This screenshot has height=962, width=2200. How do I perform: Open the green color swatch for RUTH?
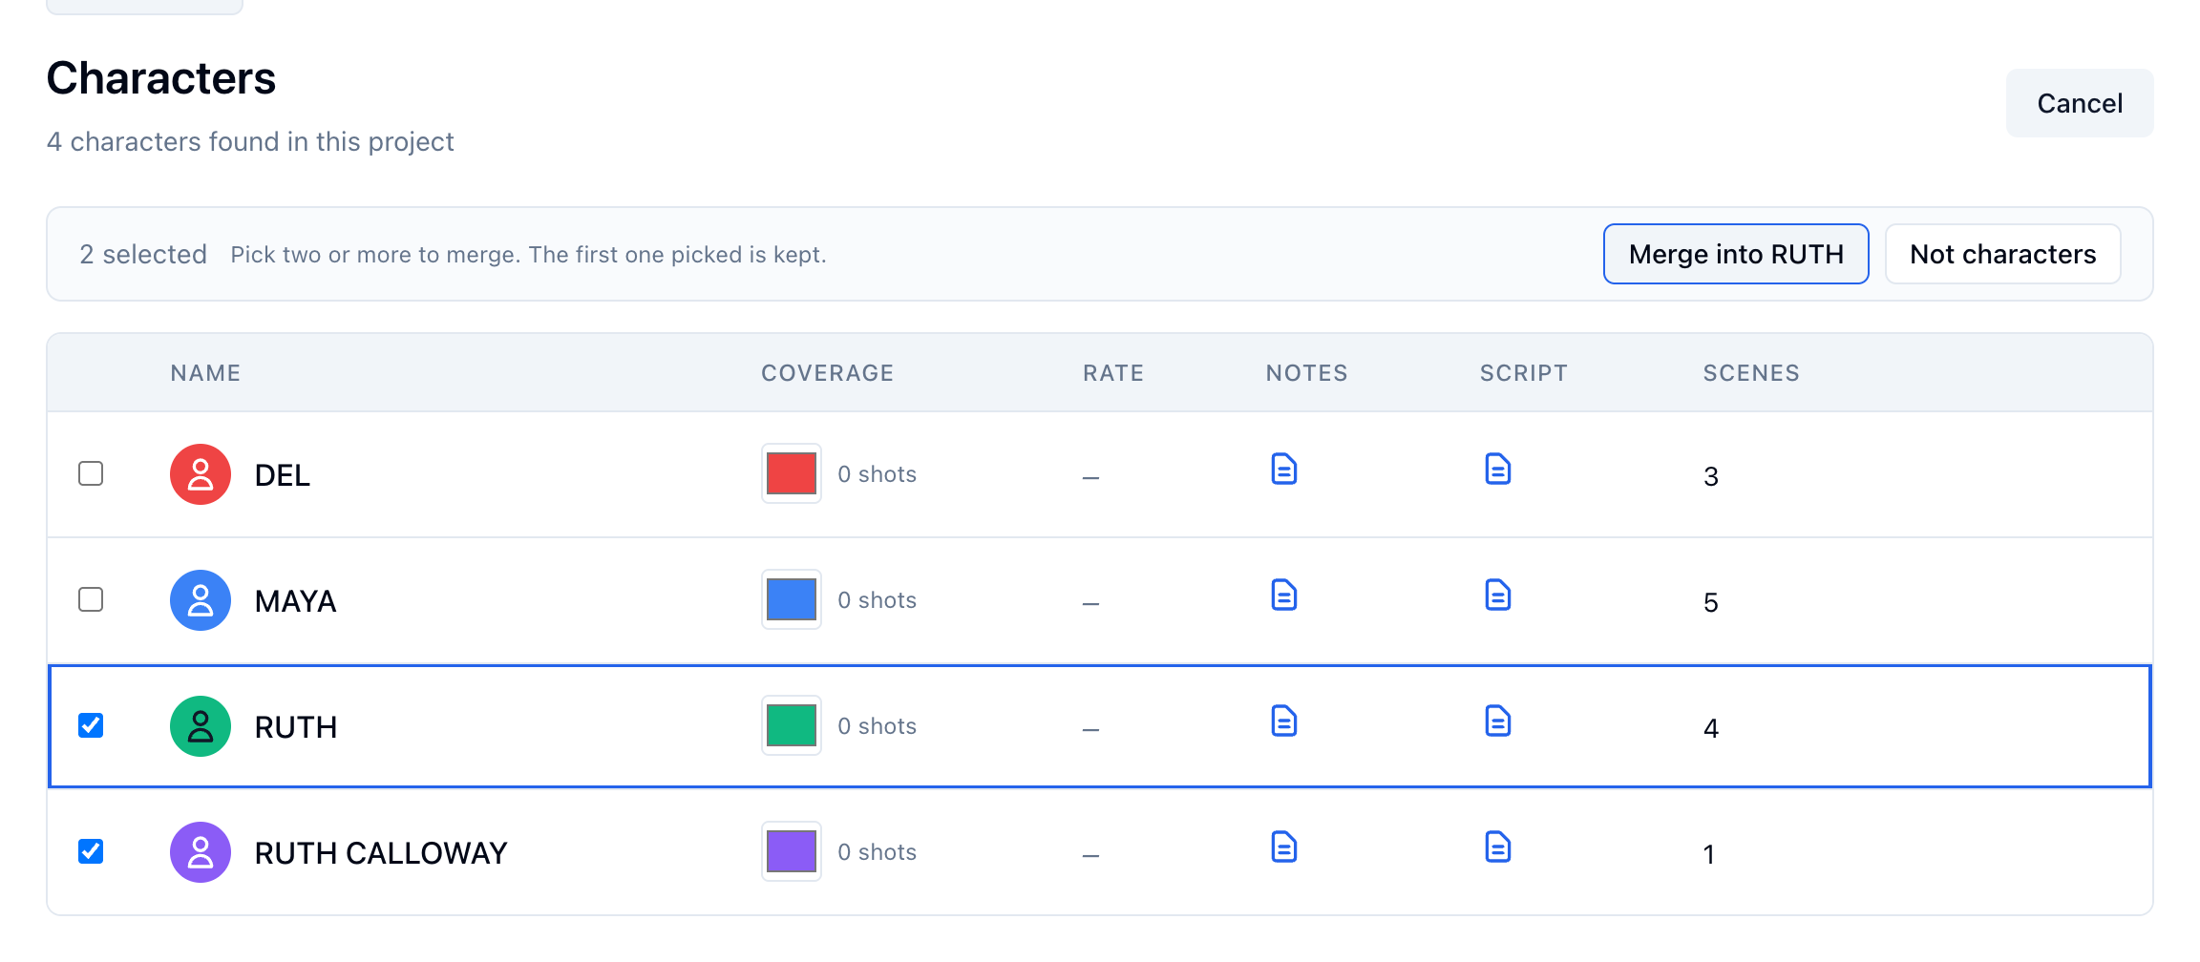coord(792,725)
